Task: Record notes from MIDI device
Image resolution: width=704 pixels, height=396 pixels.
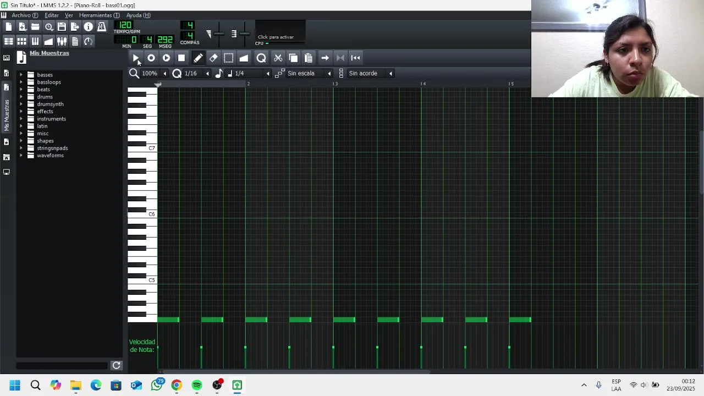Action: tap(151, 58)
